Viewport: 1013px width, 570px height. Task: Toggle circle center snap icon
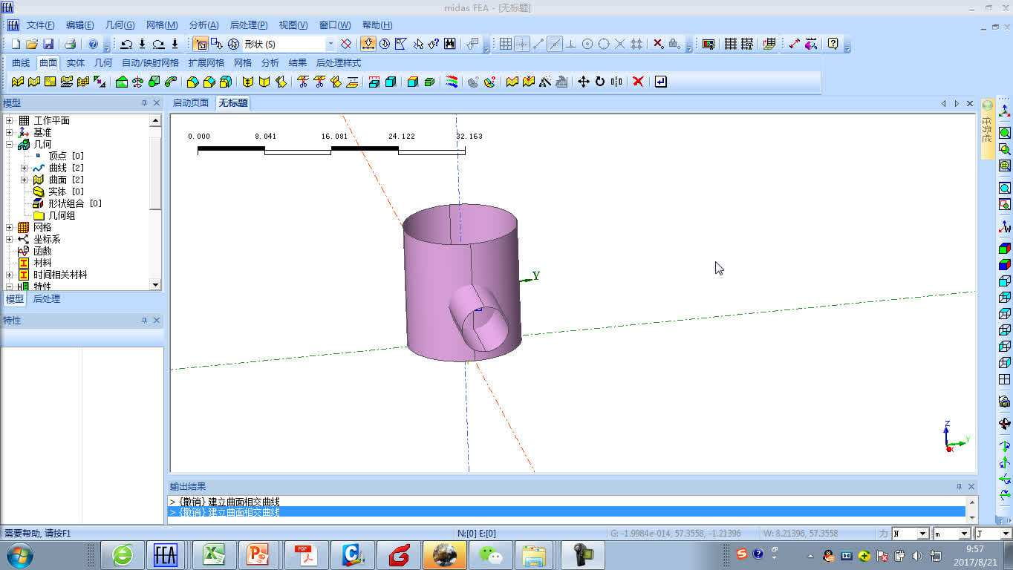(x=587, y=45)
